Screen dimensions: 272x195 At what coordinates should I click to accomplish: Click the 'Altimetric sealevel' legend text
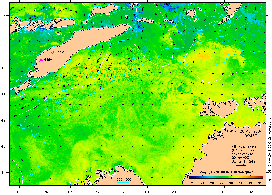pyautogui.click(x=244, y=146)
